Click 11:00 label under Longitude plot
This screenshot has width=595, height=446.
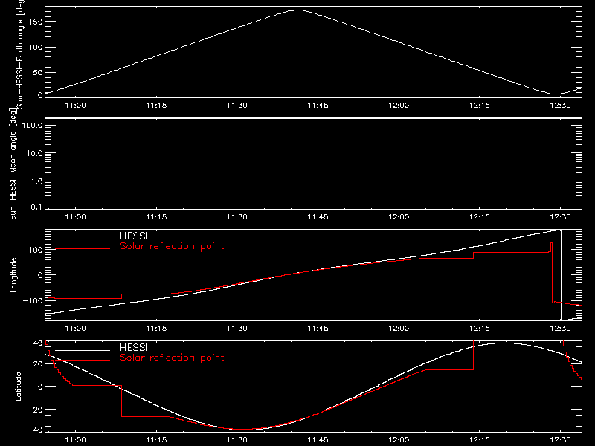[76, 329]
